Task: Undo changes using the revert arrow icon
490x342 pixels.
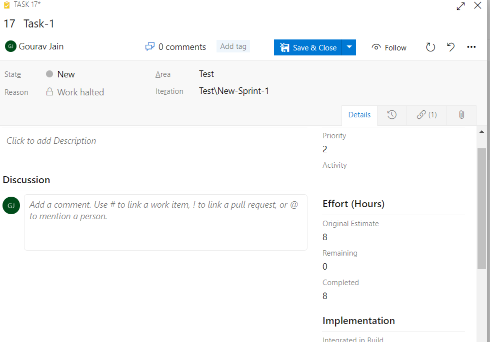Action: tap(450, 47)
